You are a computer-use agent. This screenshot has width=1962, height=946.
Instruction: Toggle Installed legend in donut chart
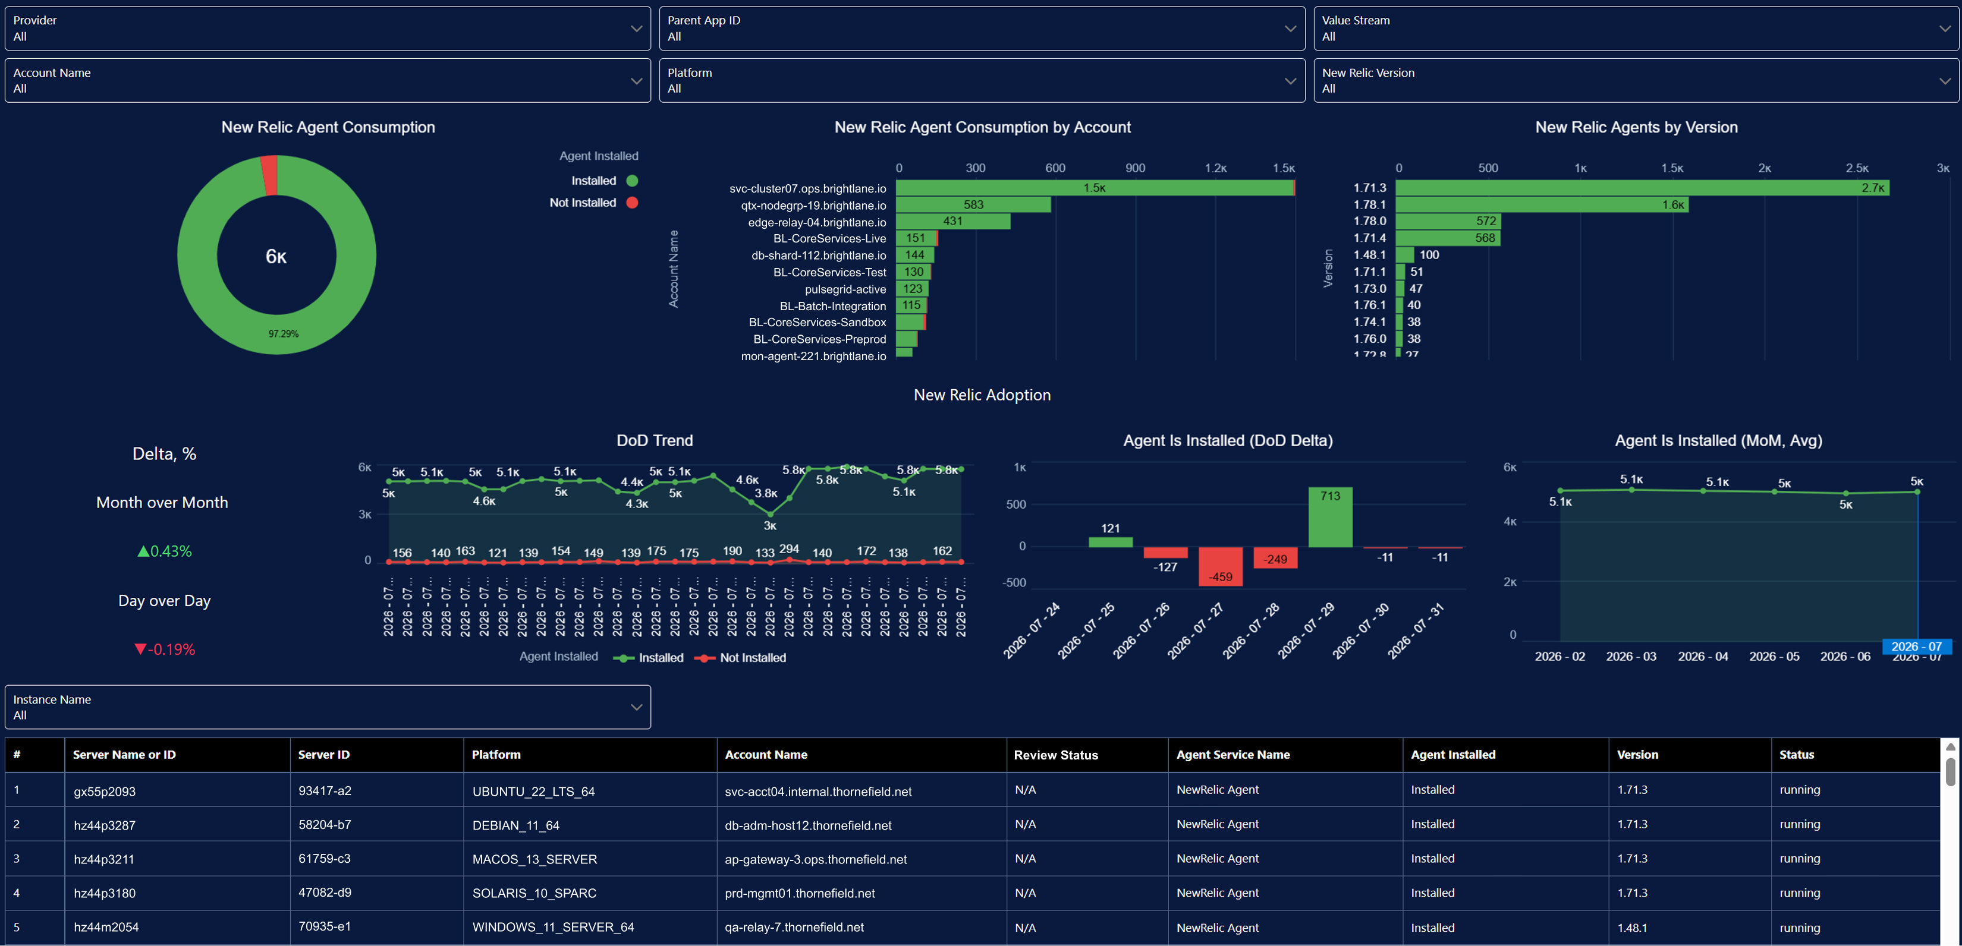tap(604, 181)
